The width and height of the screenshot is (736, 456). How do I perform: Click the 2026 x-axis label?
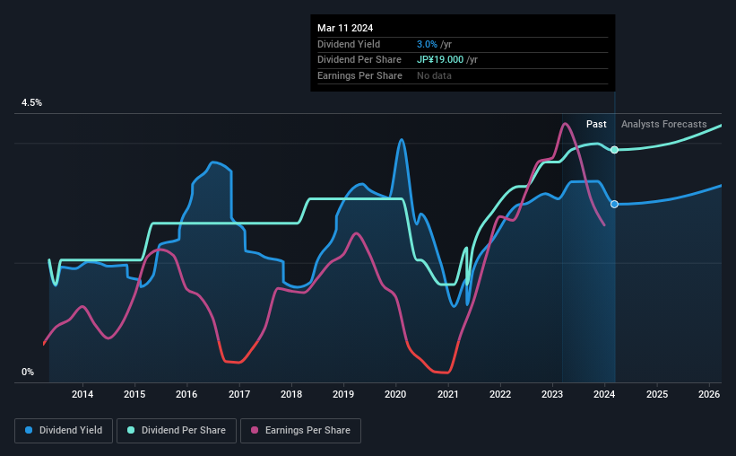[x=709, y=394]
